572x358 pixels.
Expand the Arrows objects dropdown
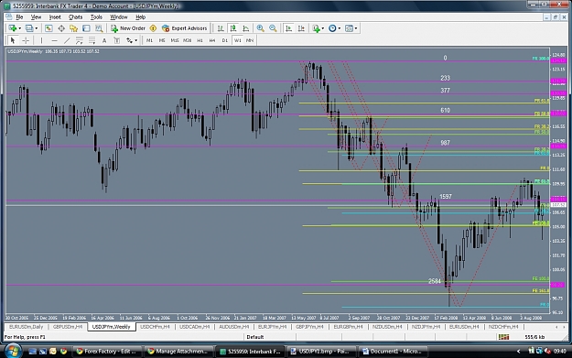point(135,40)
